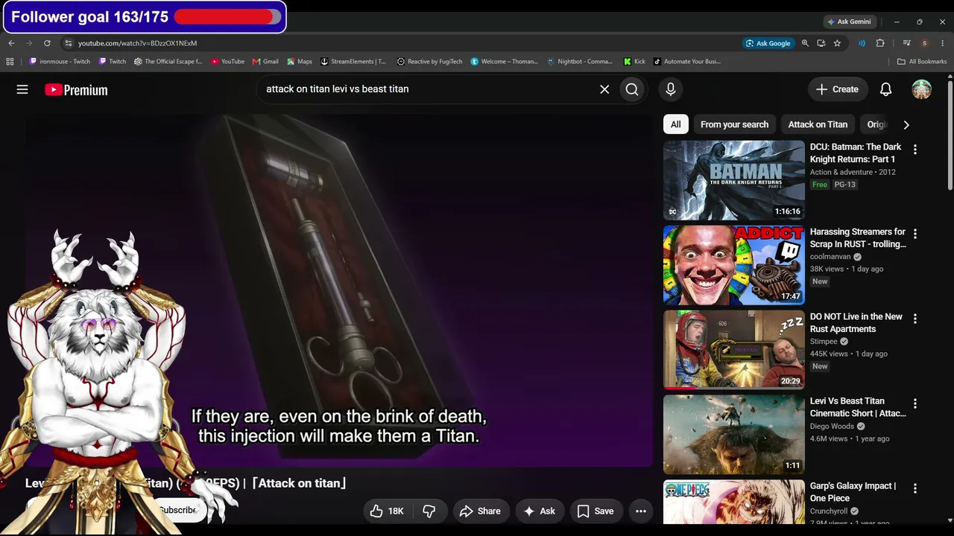Screen dimensions: 954x536
Task: Go to YouTube Premium home logo
Action: [x=76, y=90]
